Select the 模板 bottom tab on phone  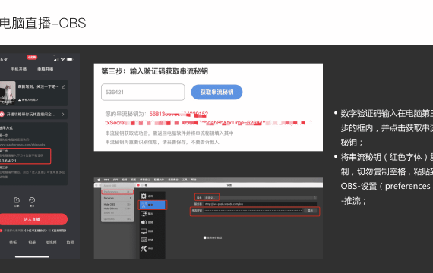tap(13, 243)
